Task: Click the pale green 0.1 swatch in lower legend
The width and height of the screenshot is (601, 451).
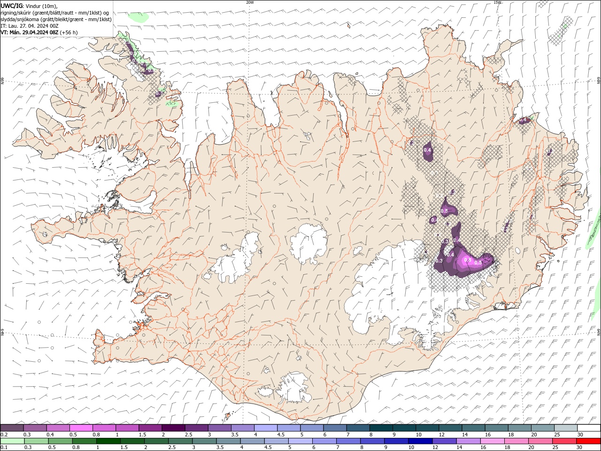Action: pos(12,441)
